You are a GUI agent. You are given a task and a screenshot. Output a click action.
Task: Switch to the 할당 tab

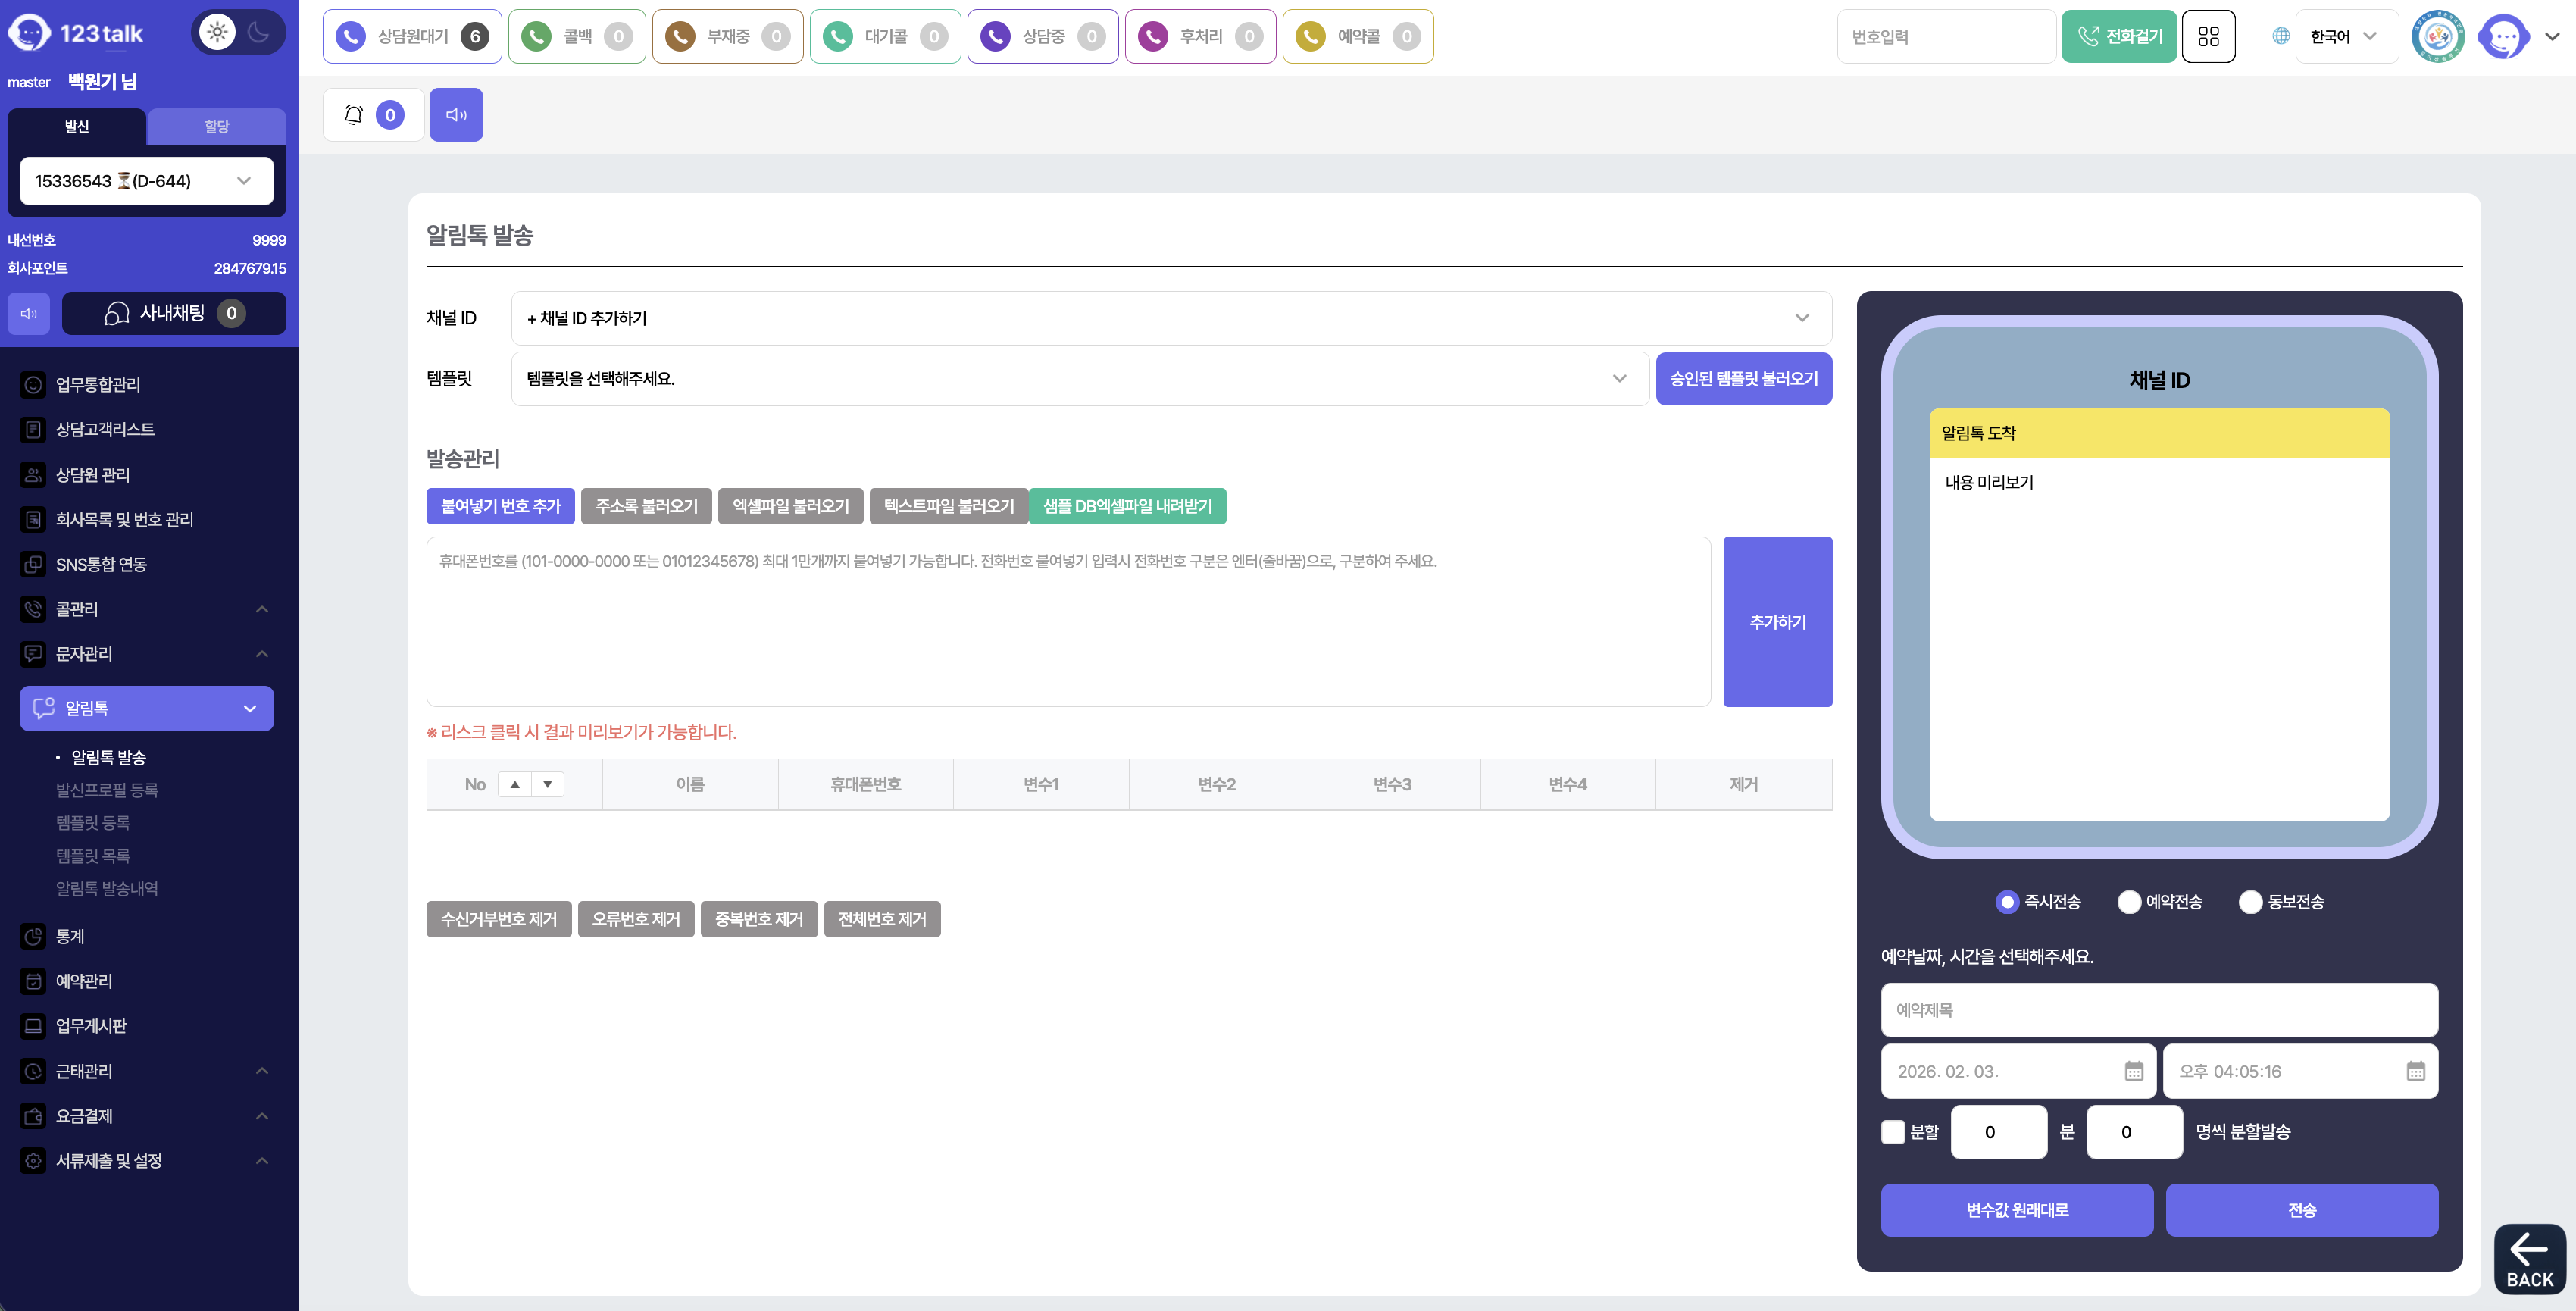[216, 126]
